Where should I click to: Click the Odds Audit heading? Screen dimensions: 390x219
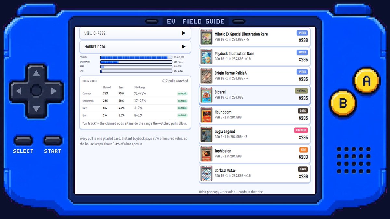pyautogui.click(x=90, y=81)
